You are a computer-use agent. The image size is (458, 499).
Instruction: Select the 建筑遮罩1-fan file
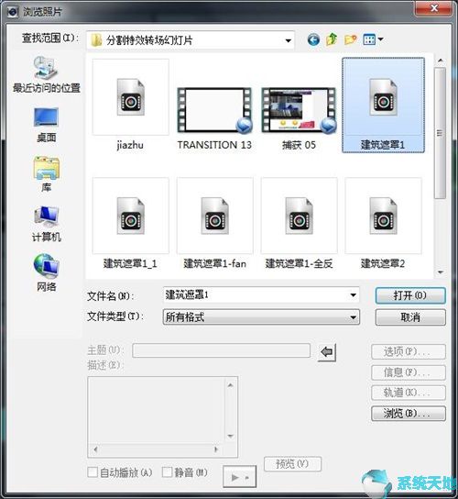click(215, 224)
